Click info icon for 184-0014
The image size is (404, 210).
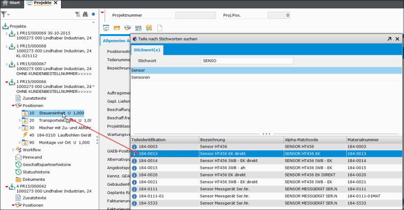[x=134, y=161]
